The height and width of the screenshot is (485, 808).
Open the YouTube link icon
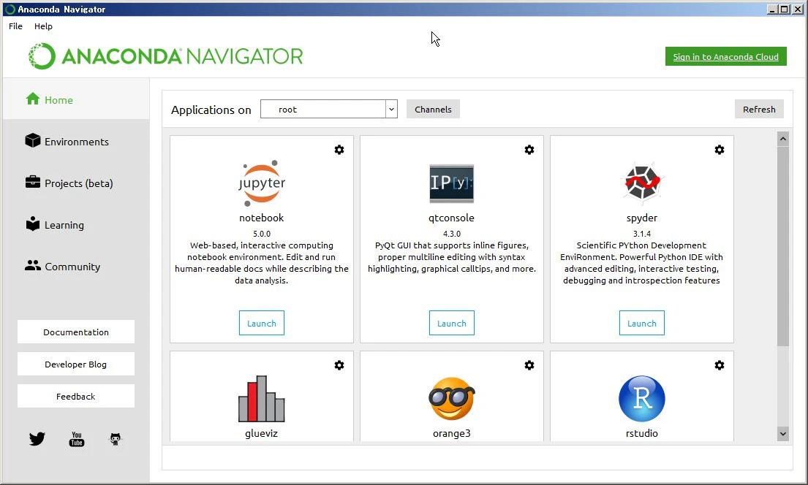[x=77, y=439]
